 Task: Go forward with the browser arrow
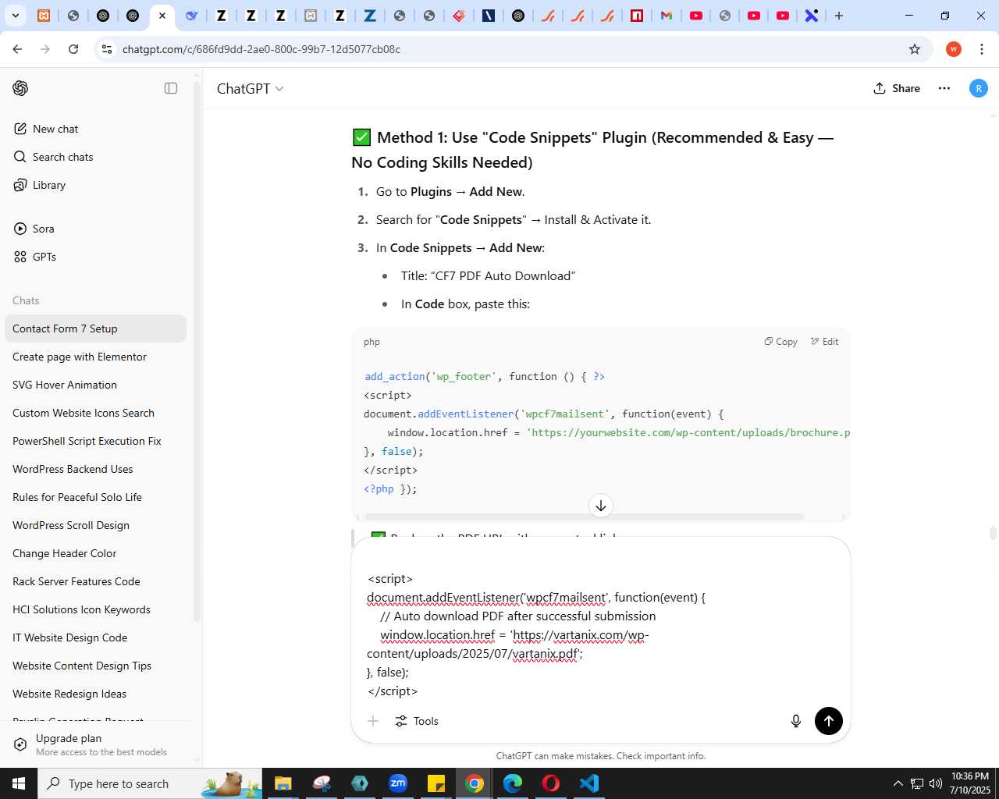[x=45, y=49]
